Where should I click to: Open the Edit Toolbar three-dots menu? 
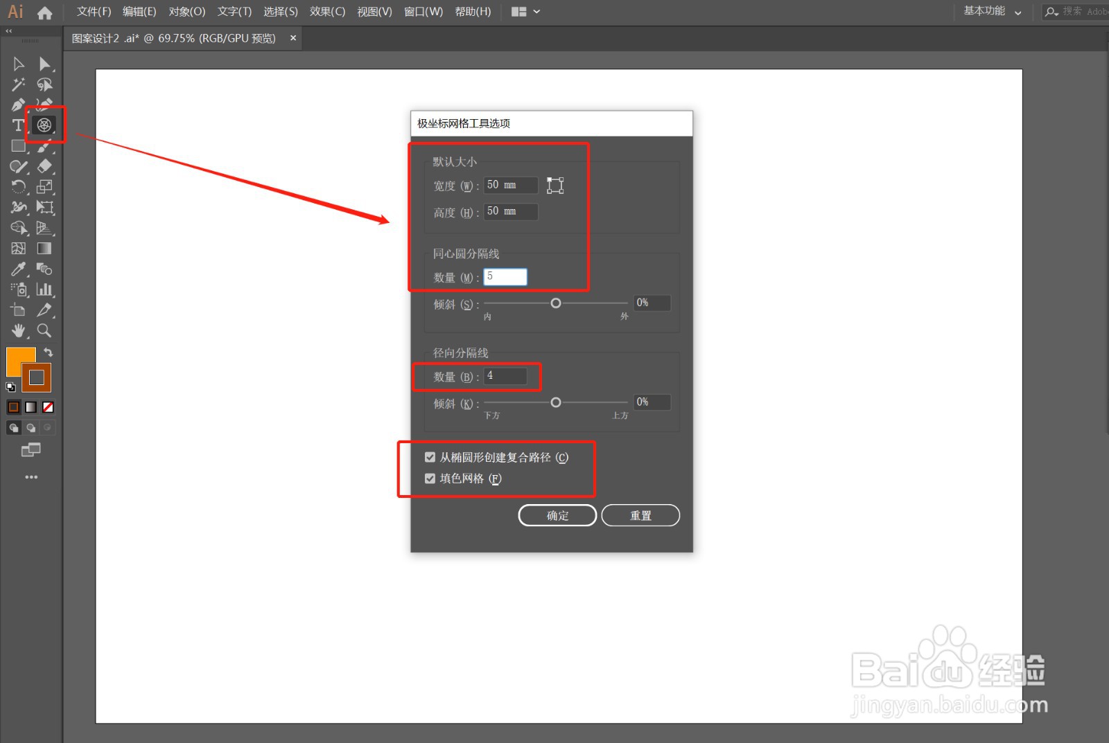point(31,477)
